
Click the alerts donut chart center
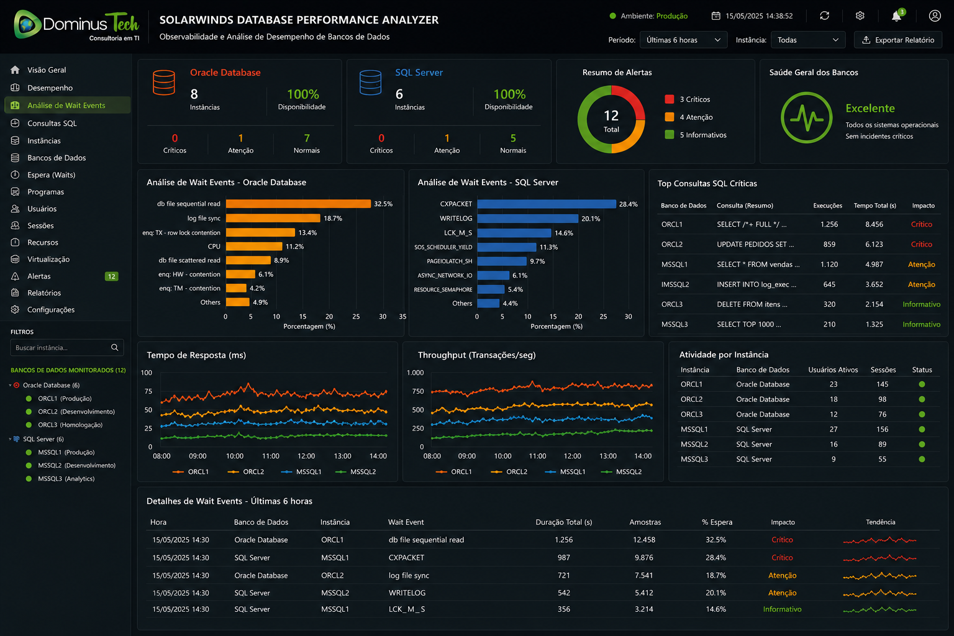(611, 120)
